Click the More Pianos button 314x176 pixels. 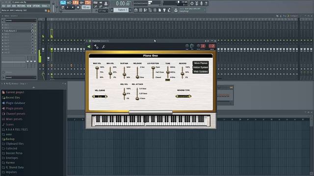pos(201,63)
